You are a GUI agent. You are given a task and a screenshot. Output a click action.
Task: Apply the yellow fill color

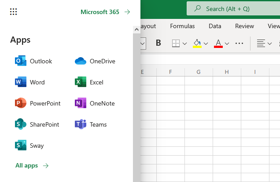(x=197, y=44)
